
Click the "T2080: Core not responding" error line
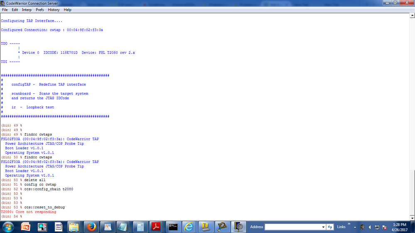point(29,212)
